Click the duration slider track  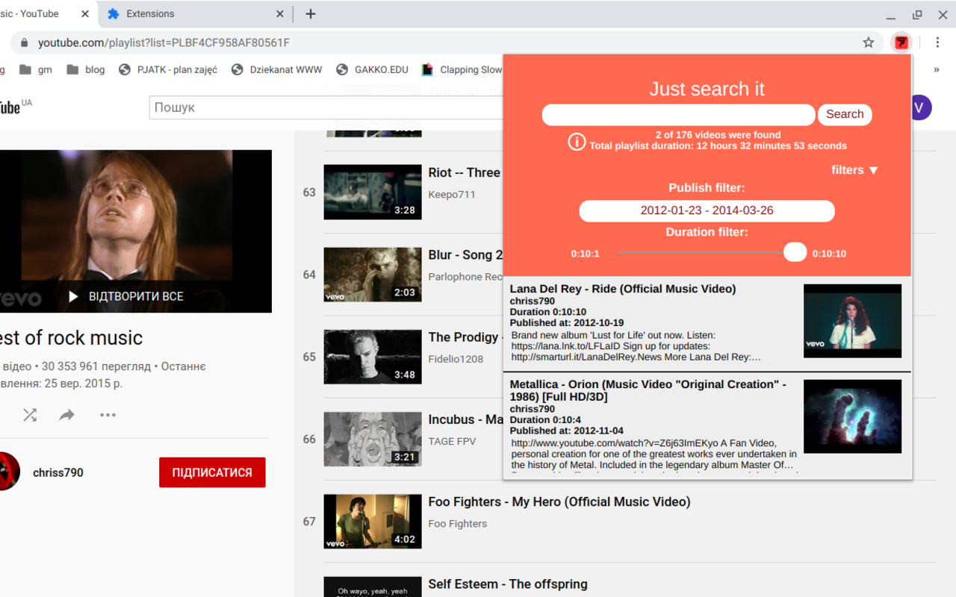pyautogui.click(x=702, y=253)
